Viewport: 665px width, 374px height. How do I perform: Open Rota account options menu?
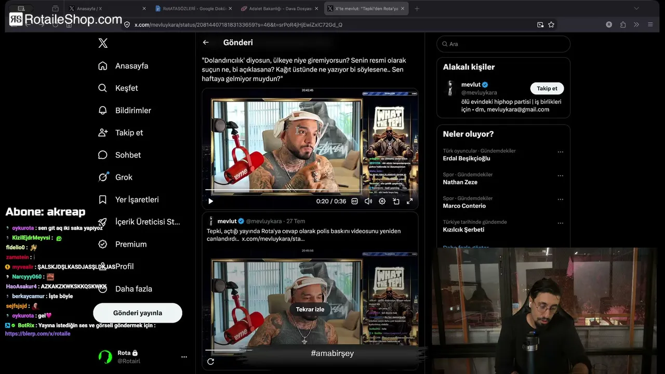pyautogui.click(x=184, y=357)
